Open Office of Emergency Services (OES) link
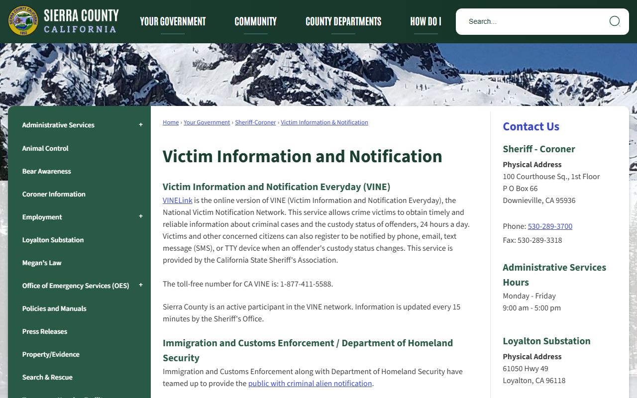 (76, 286)
